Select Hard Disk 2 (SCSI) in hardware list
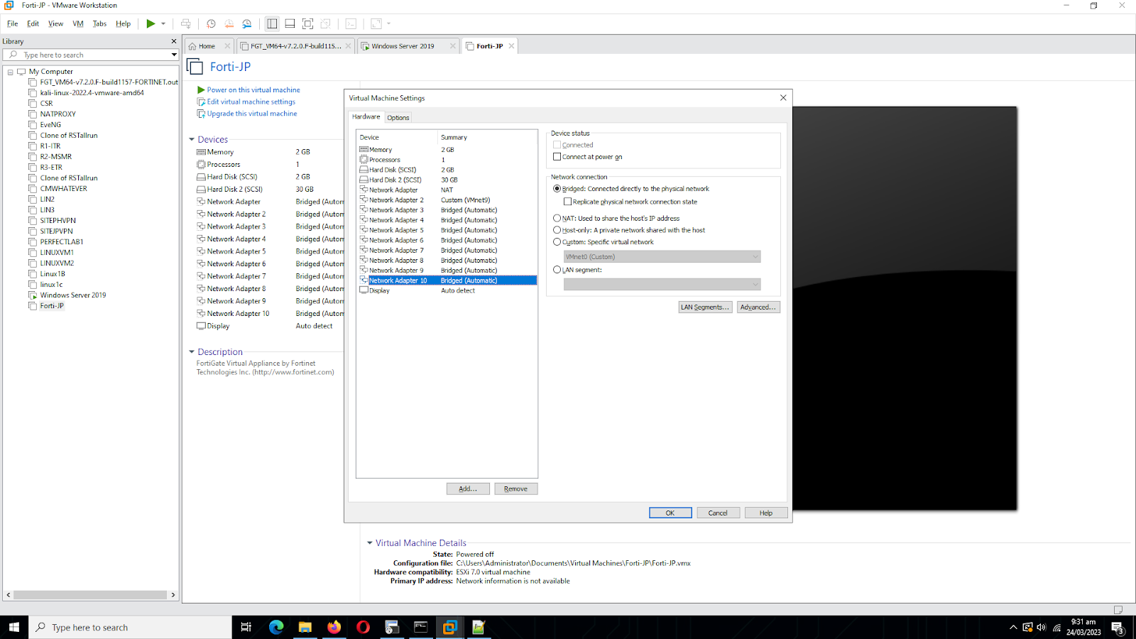Viewport: 1136px width, 639px height. pos(447,180)
